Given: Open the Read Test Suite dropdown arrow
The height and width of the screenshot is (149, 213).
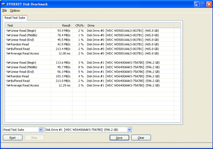Looking at the screenshot, I should [x=41, y=130].
